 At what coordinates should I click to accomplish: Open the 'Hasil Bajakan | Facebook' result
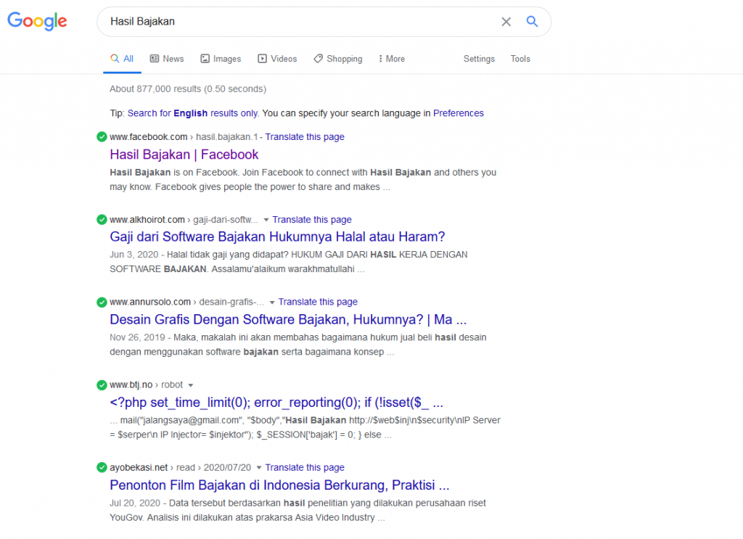coord(184,155)
